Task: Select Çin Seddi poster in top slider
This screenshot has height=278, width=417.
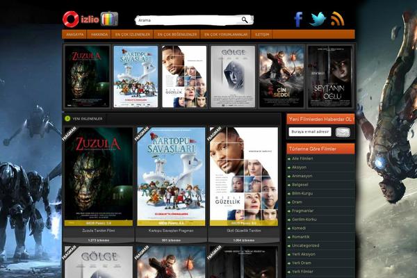Action: 281,76
